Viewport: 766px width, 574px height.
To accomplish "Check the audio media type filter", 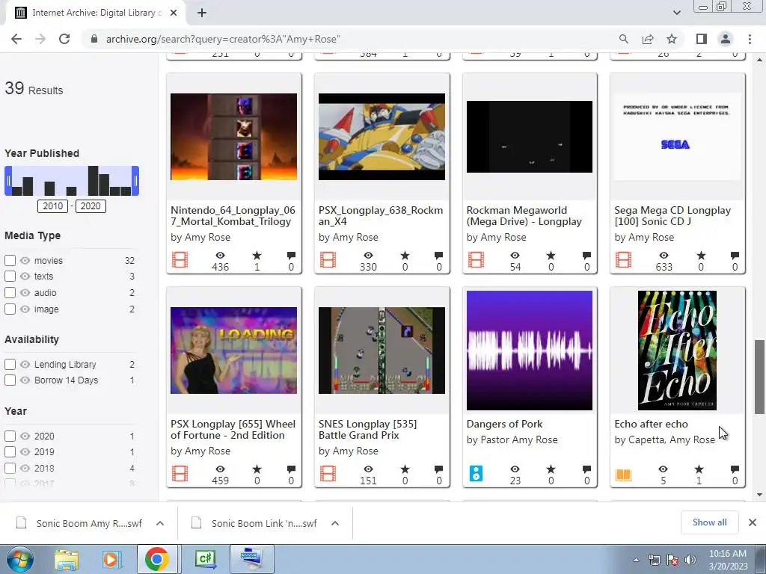I will (10, 293).
